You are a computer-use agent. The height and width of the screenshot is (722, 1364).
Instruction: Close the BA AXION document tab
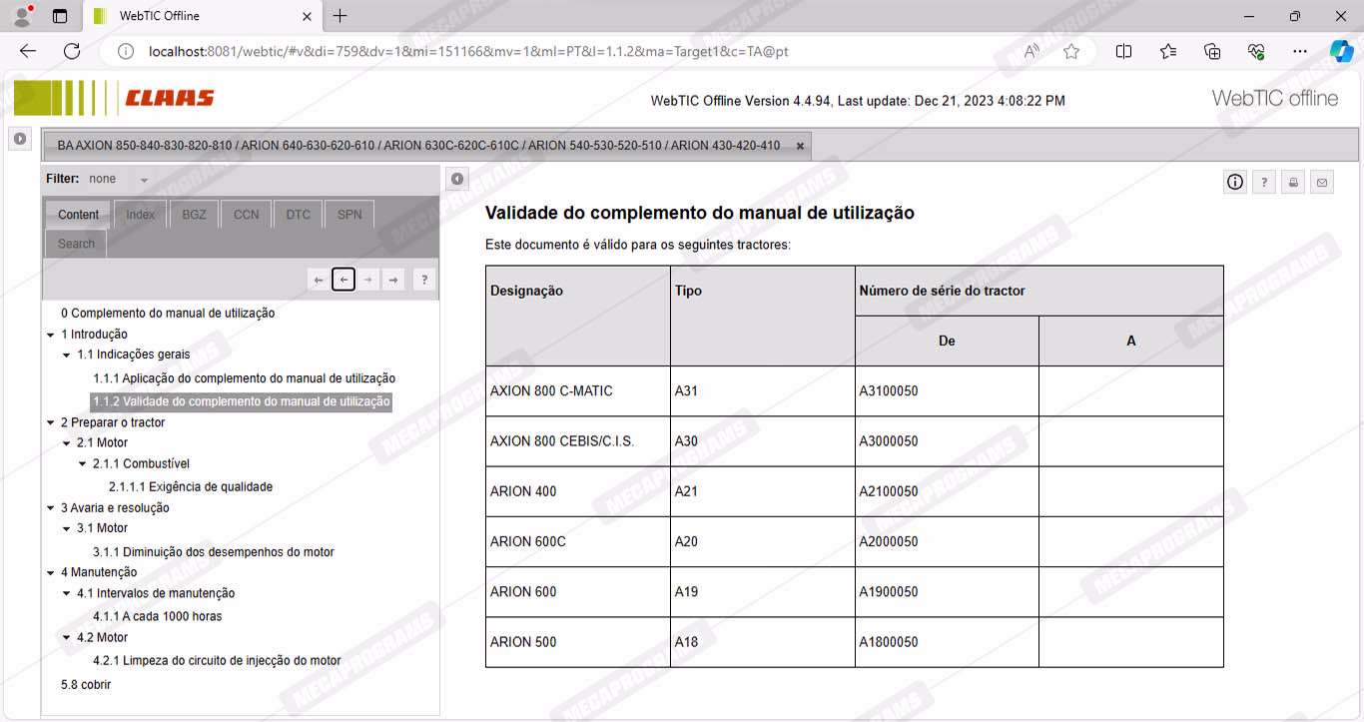(x=800, y=146)
